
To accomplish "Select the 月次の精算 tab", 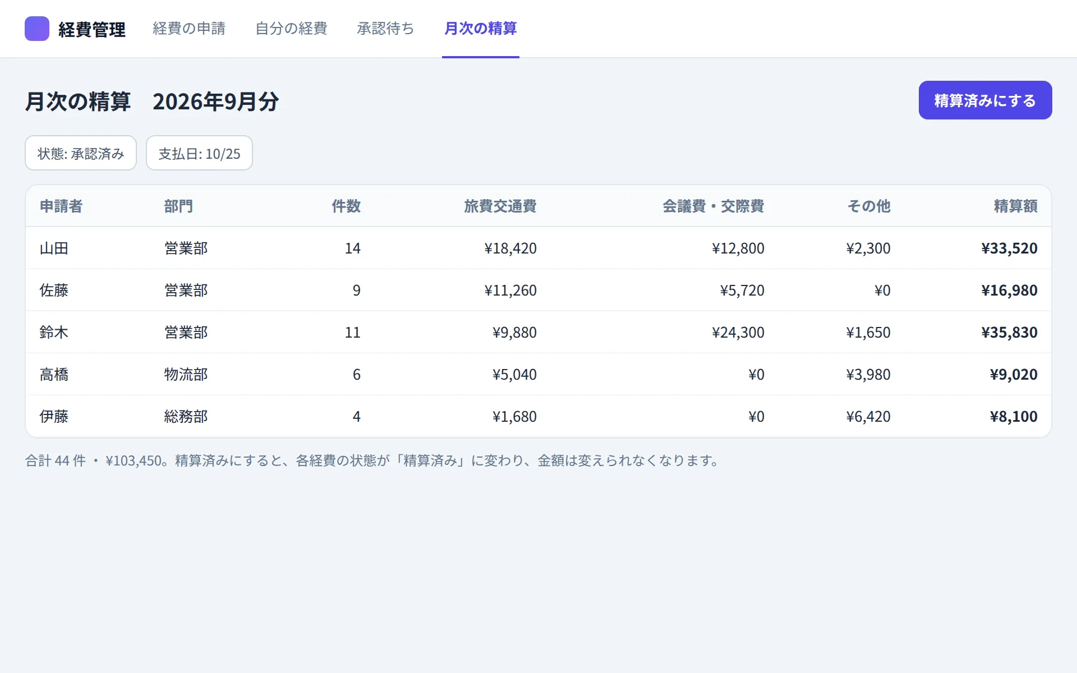I will pyautogui.click(x=481, y=29).
